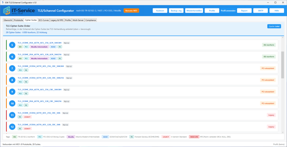Click AEAD tag on suite 6

53,59
